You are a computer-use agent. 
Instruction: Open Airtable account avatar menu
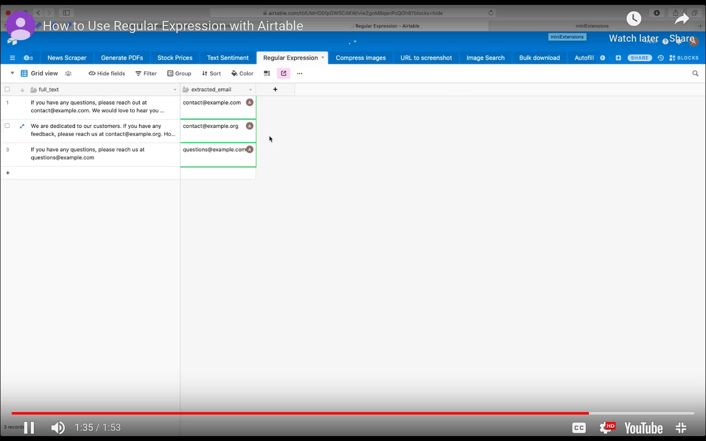[693, 42]
